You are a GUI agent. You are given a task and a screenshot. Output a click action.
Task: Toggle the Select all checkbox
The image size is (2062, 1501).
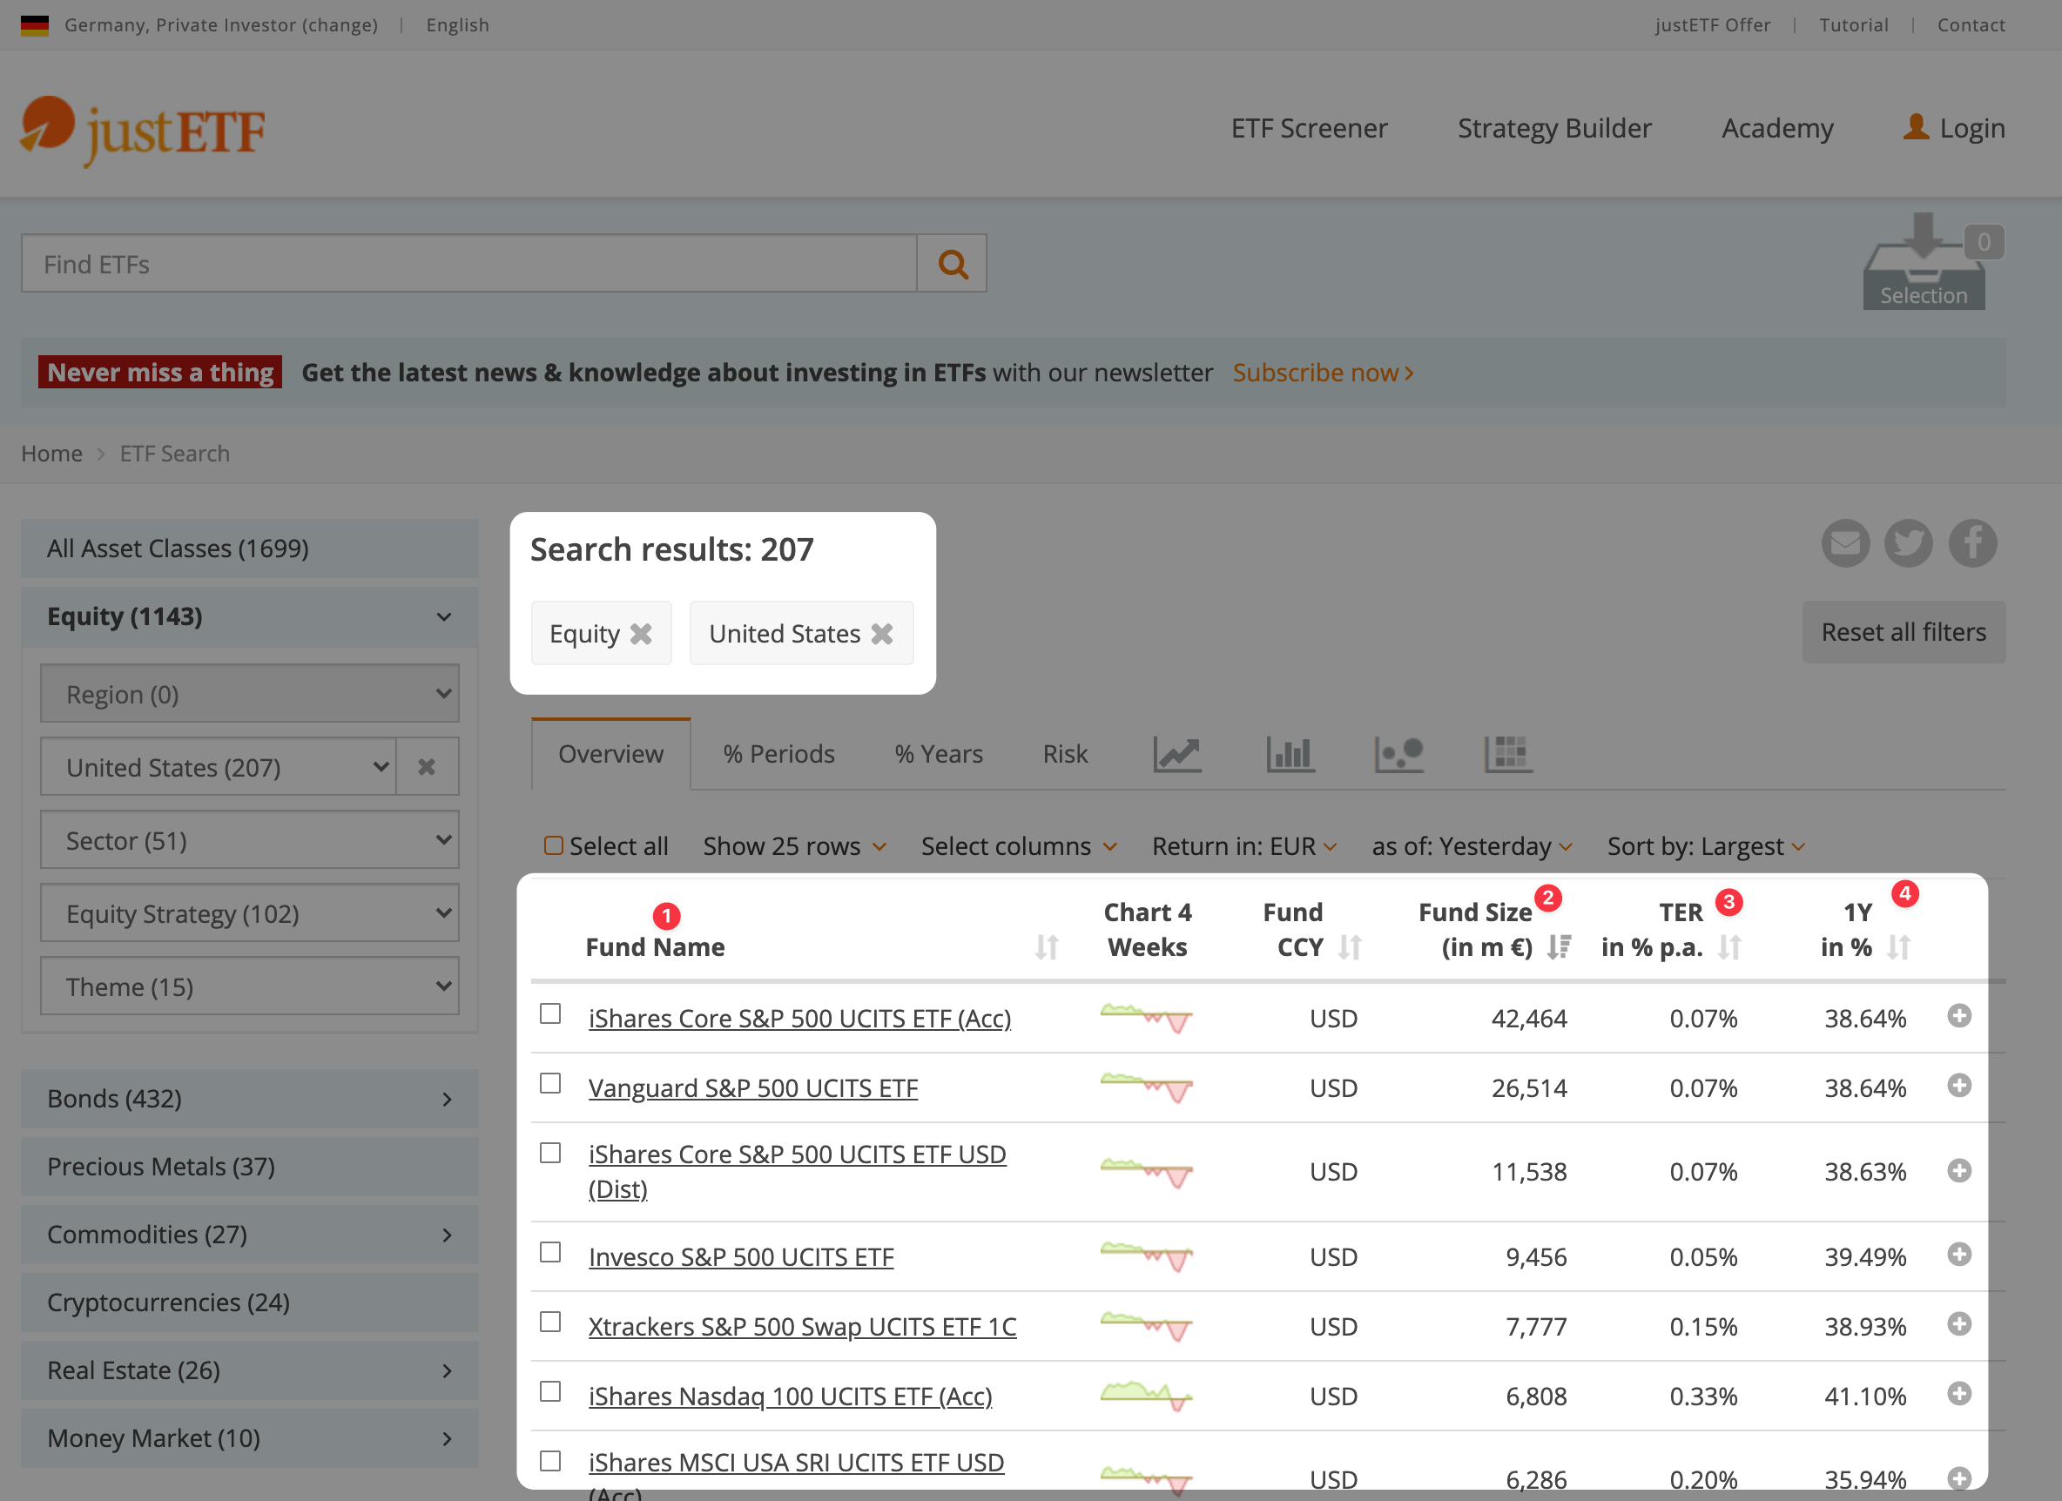click(553, 845)
